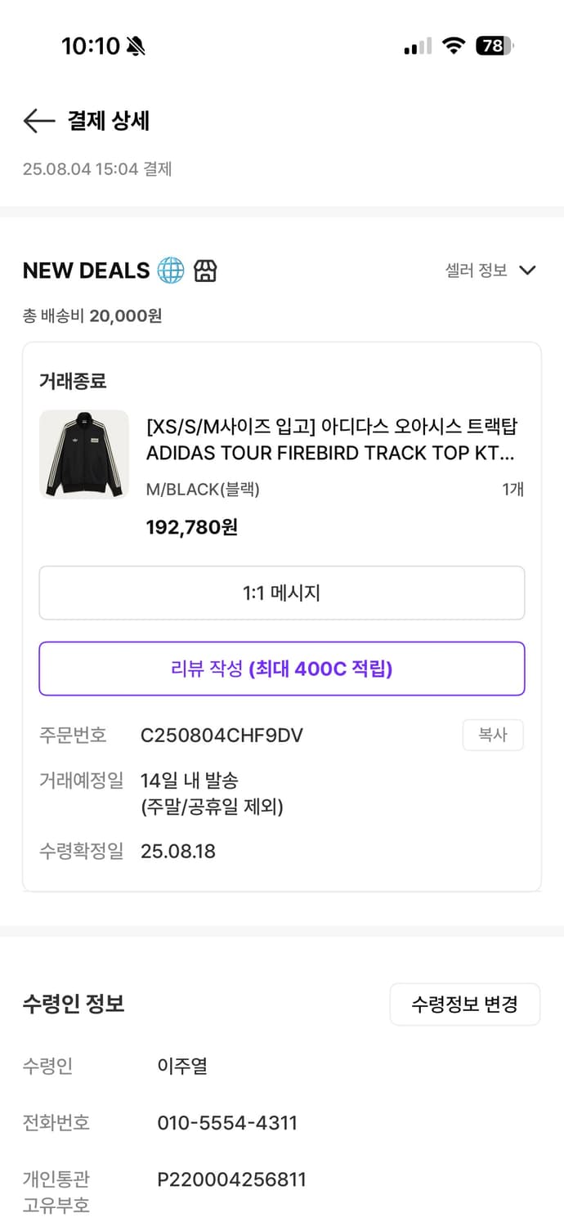
Task: Open 1:1 메시지 chat with seller
Action: (281, 593)
